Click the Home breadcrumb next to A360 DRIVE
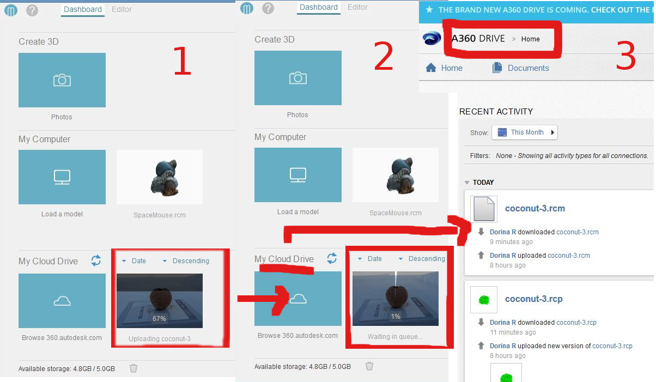Viewport: 656px width, 382px height. [x=531, y=39]
